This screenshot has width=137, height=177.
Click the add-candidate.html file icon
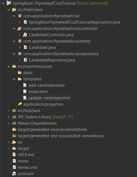pos(25,85)
